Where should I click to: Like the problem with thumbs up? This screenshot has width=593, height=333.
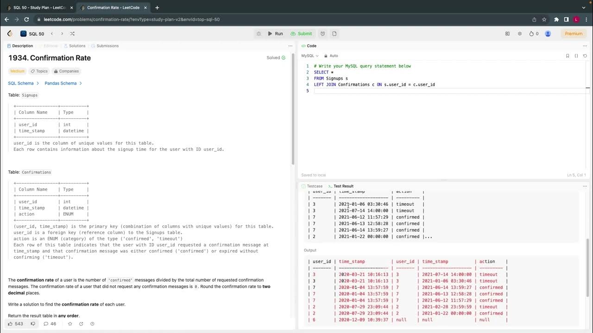pyautogui.click(x=15, y=324)
